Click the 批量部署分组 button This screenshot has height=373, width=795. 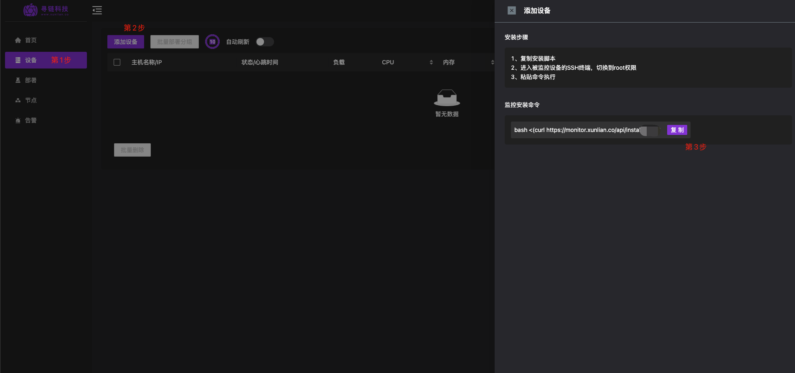coord(175,42)
